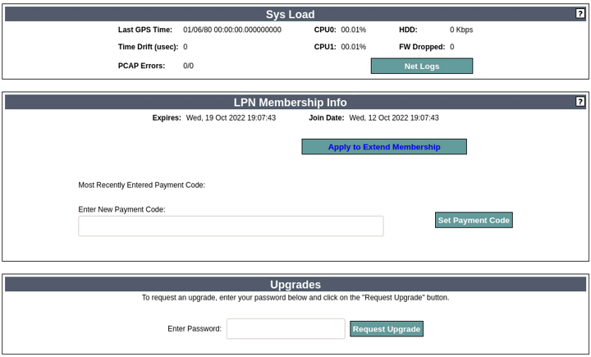Select HDD value 0 Kbps
The height and width of the screenshot is (357, 591).
point(461,30)
